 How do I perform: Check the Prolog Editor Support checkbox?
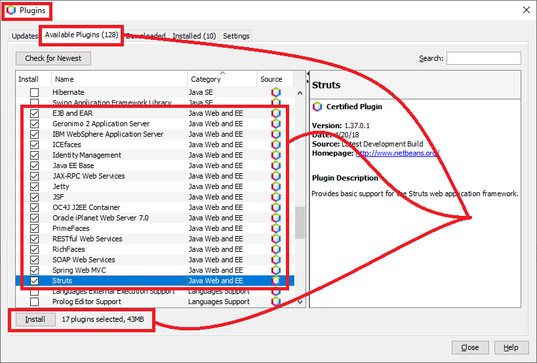click(34, 302)
